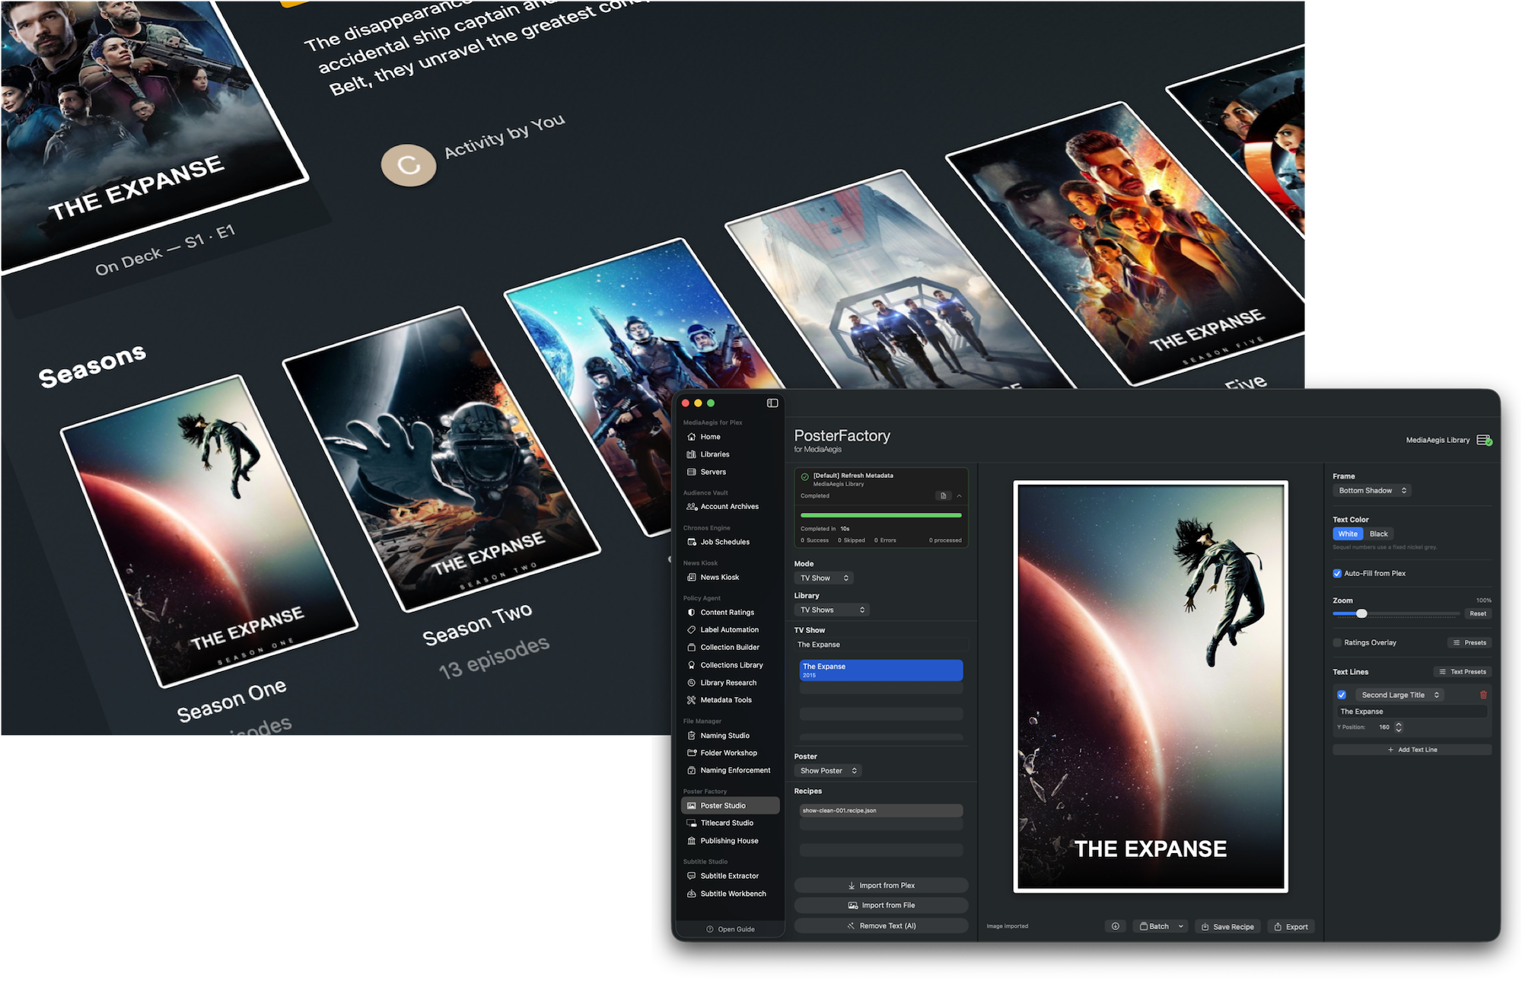Set text color to Black
Image resolution: width=1522 pixels, height=984 pixels.
click(x=1378, y=534)
